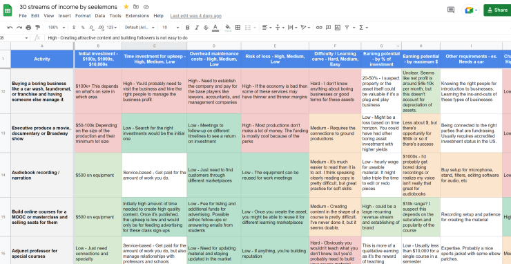
Task: Select 'Audiobook recording / narration' cell
Action: point(42,175)
